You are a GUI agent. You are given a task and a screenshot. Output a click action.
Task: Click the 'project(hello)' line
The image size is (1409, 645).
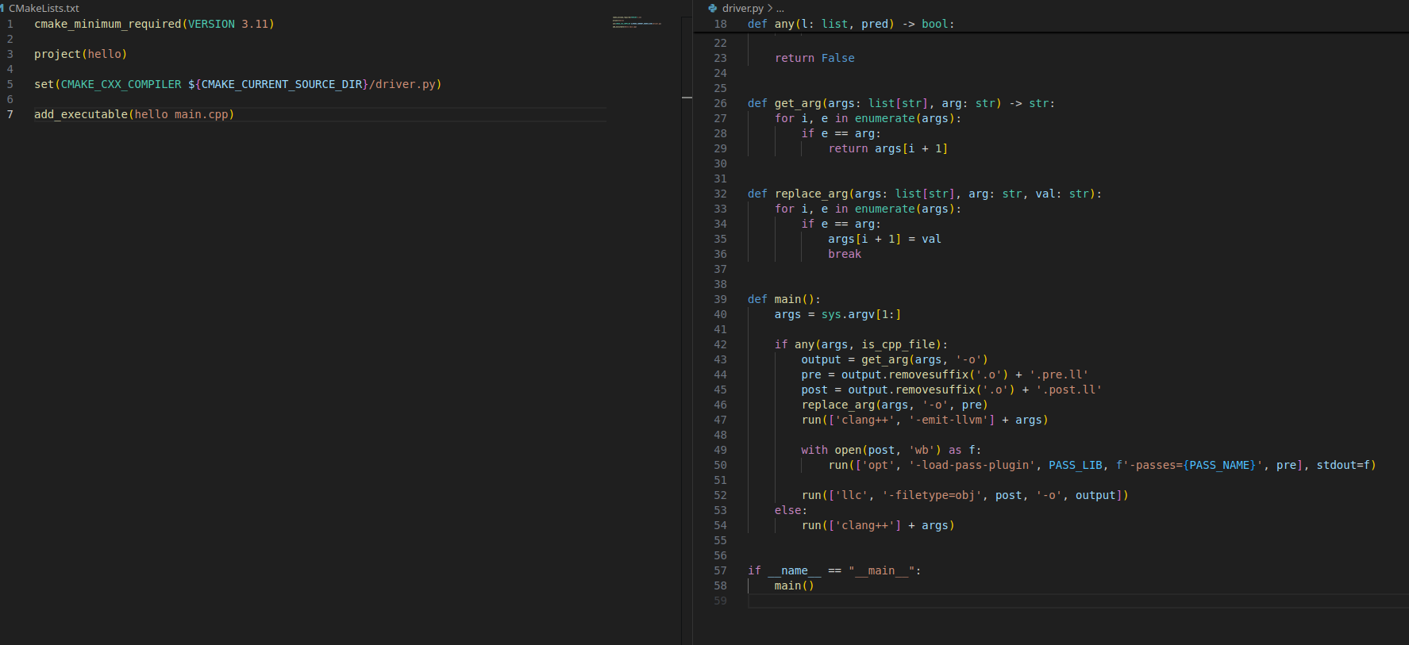[x=80, y=54]
